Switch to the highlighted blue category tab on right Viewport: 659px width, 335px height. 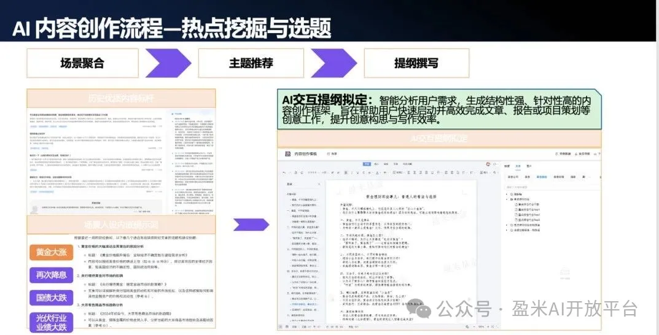pyautogui.click(x=542, y=176)
